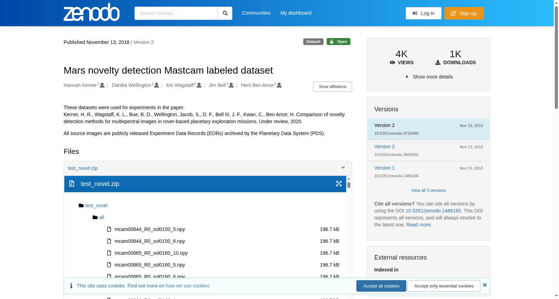Viewport: 559px width, 299px height.
Task: Expand test_novel.zip preview to fullscreen
Action: [339, 184]
